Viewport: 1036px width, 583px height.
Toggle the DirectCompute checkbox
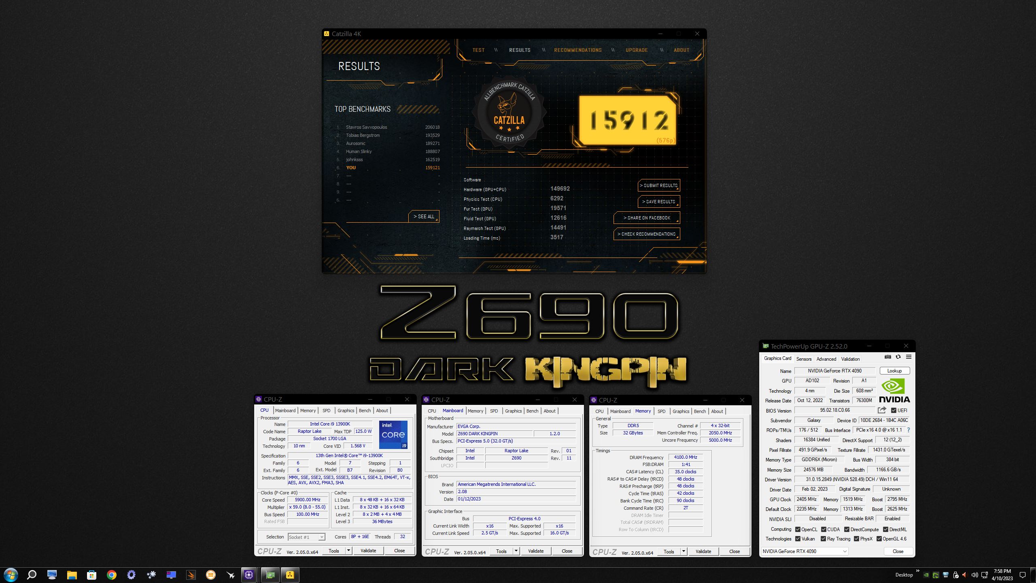click(x=847, y=529)
